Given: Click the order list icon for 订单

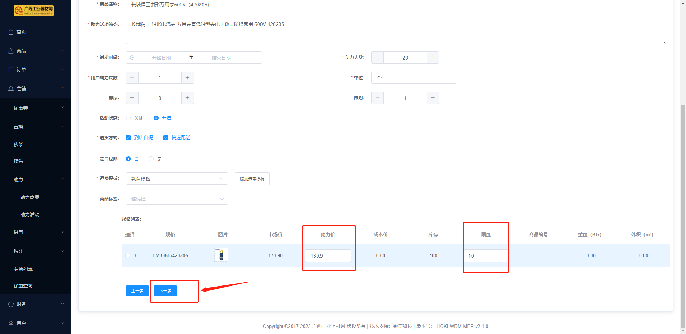Looking at the screenshot, I should pos(11,70).
